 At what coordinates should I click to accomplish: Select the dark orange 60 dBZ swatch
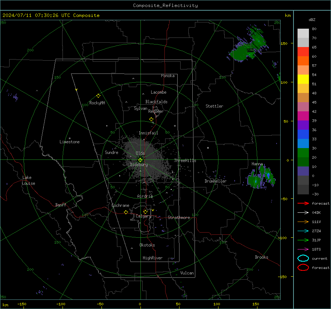pyautogui.click(x=303, y=61)
